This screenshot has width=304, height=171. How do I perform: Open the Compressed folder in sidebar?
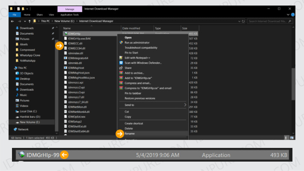27,50
